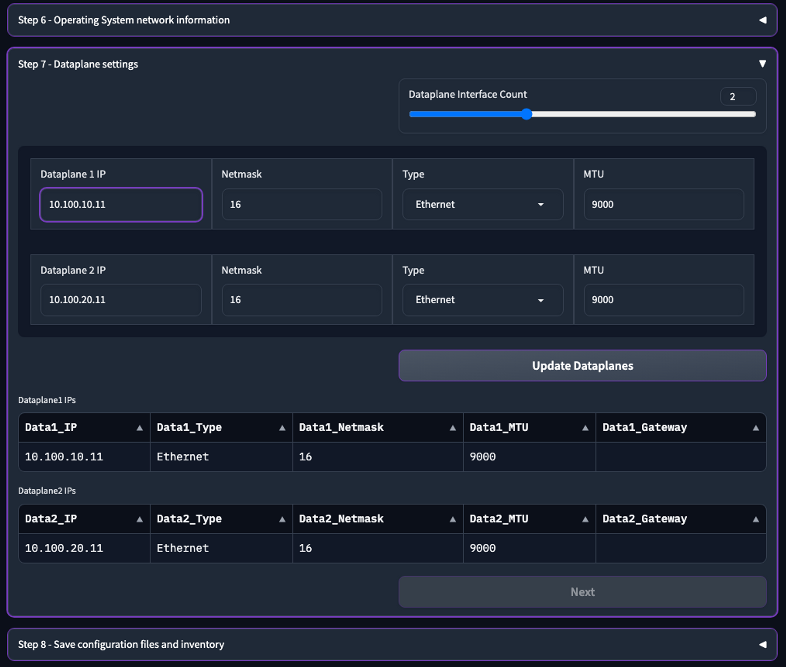Sort by Data2_IP column arrow
Screen dimensions: 786x667
[140, 519]
